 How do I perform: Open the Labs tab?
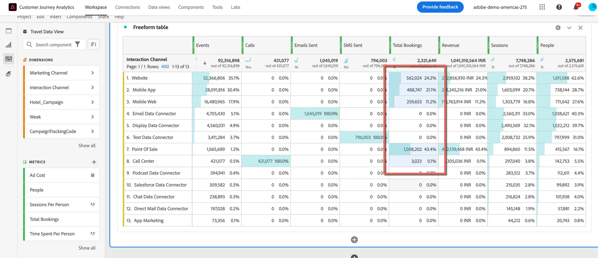(236, 7)
